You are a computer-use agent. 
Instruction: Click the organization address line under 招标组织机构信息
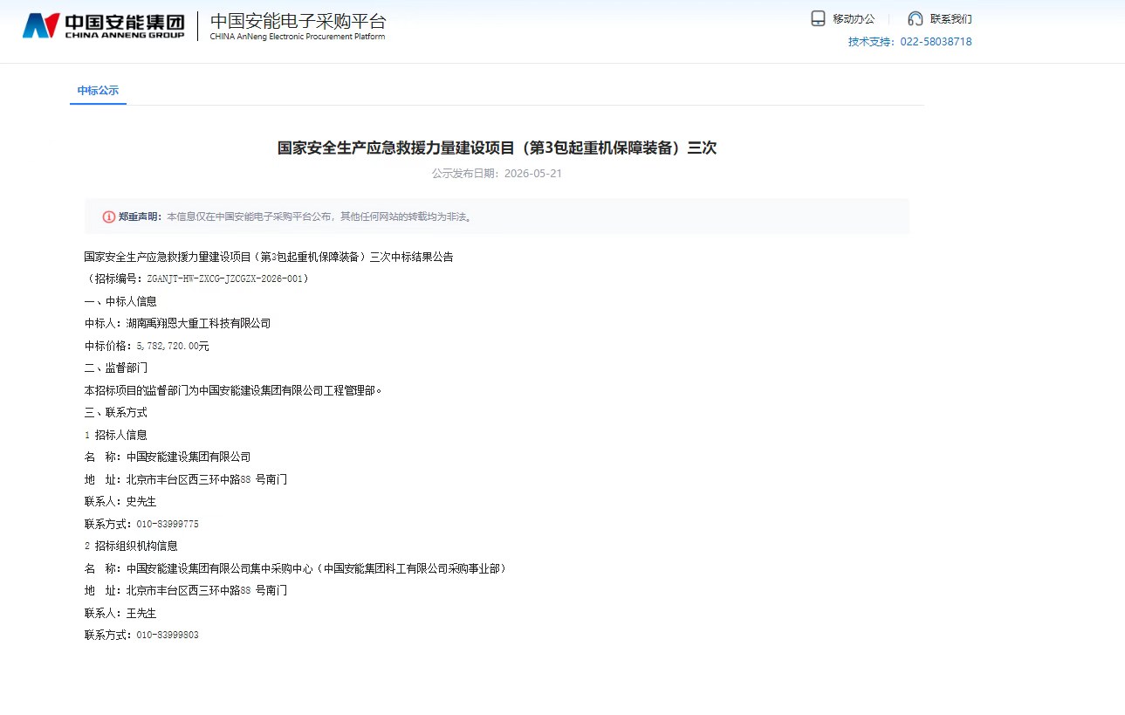pos(186,590)
